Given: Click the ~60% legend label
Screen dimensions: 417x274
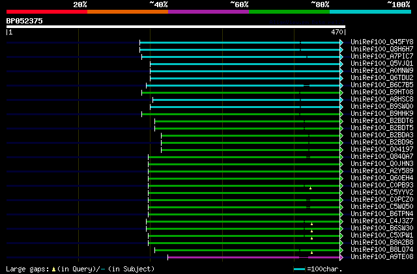Looking at the screenshot, I should [x=239, y=5].
